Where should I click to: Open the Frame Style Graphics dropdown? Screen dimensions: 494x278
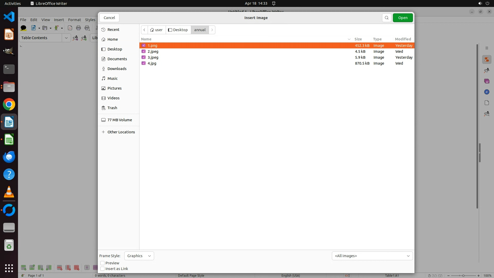139,256
